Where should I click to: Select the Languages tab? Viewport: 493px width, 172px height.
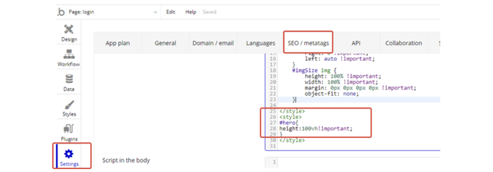point(261,43)
